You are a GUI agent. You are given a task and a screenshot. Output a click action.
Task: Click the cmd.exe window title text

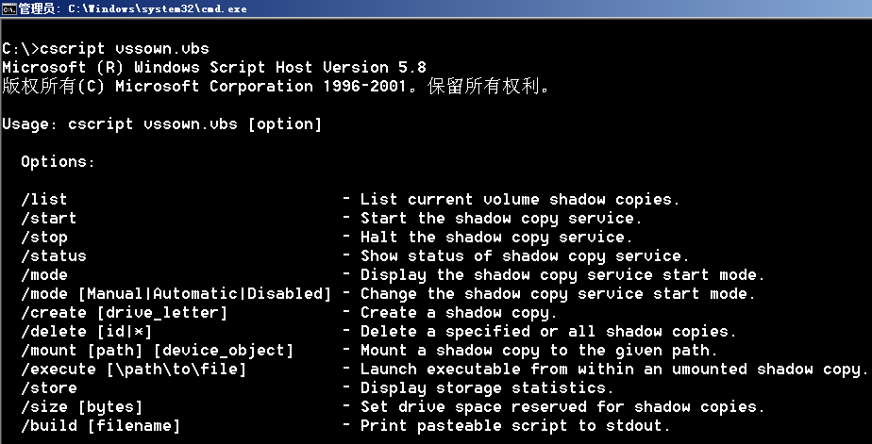tap(133, 8)
